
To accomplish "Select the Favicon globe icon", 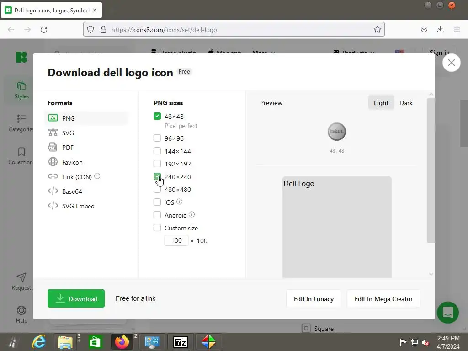I will 53,162.
